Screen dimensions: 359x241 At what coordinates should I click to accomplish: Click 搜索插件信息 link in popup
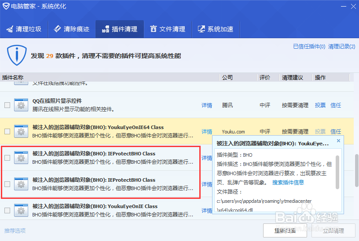click(288, 182)
